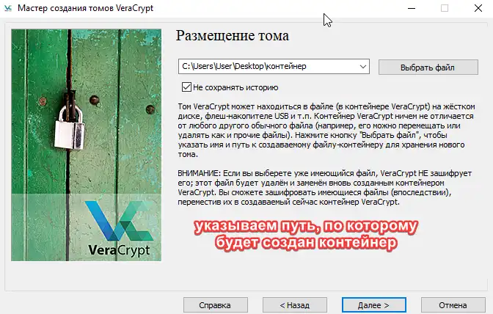Toggle the 'Не сохранять историю' checkbox

186,87
